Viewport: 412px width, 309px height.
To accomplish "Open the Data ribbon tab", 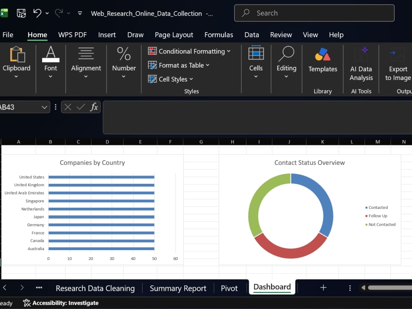I will (x=251, y=35).
